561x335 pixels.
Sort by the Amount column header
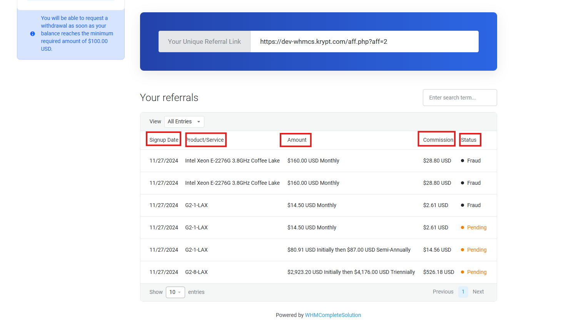point(297,140)
